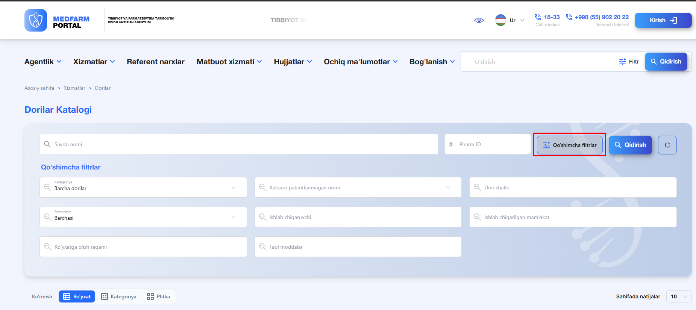Open the Kategoriya Barcha dorilar dropdown
Viewport: 696px width, 310px height.
pos(143,187)
